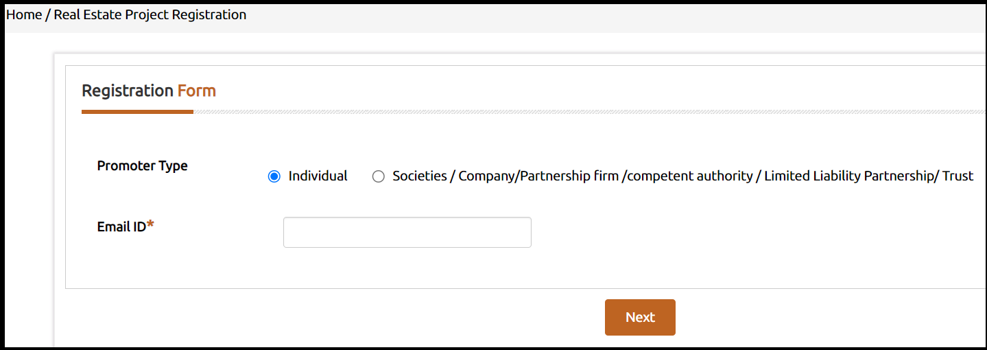Click the Email ID text field
Image resolution: width=987 pixels, height=350 pixels.
pyautogui.click(x=407, y=232)
